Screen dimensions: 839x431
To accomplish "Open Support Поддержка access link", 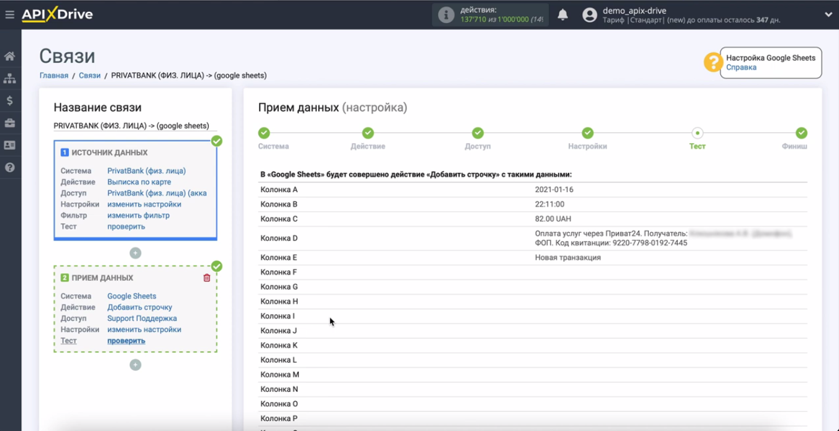I will (x=142, y=318).
